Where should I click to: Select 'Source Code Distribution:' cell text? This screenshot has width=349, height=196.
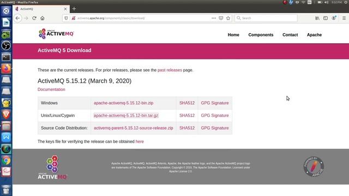(64, 128)
